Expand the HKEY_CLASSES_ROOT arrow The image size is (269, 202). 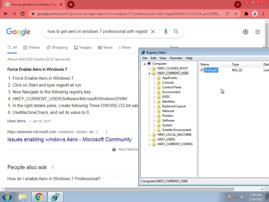pyautogui.click(x=149, y=69)
